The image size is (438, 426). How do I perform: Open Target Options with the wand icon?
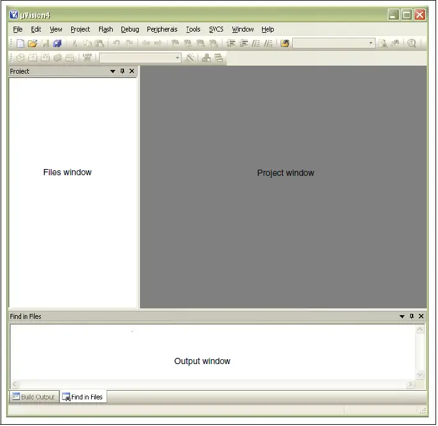point(190,58)
